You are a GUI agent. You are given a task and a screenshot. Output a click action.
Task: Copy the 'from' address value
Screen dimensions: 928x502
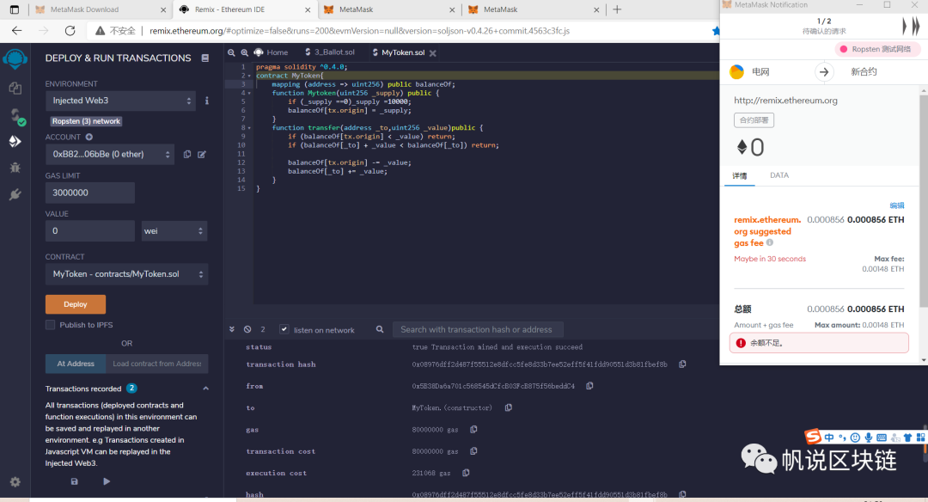589,385
